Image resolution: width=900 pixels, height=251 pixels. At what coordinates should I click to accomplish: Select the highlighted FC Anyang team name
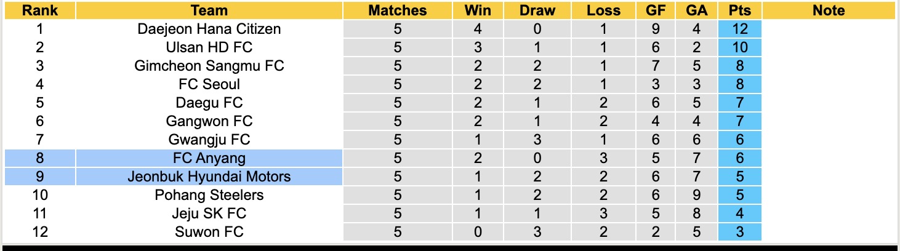(209, 158)
